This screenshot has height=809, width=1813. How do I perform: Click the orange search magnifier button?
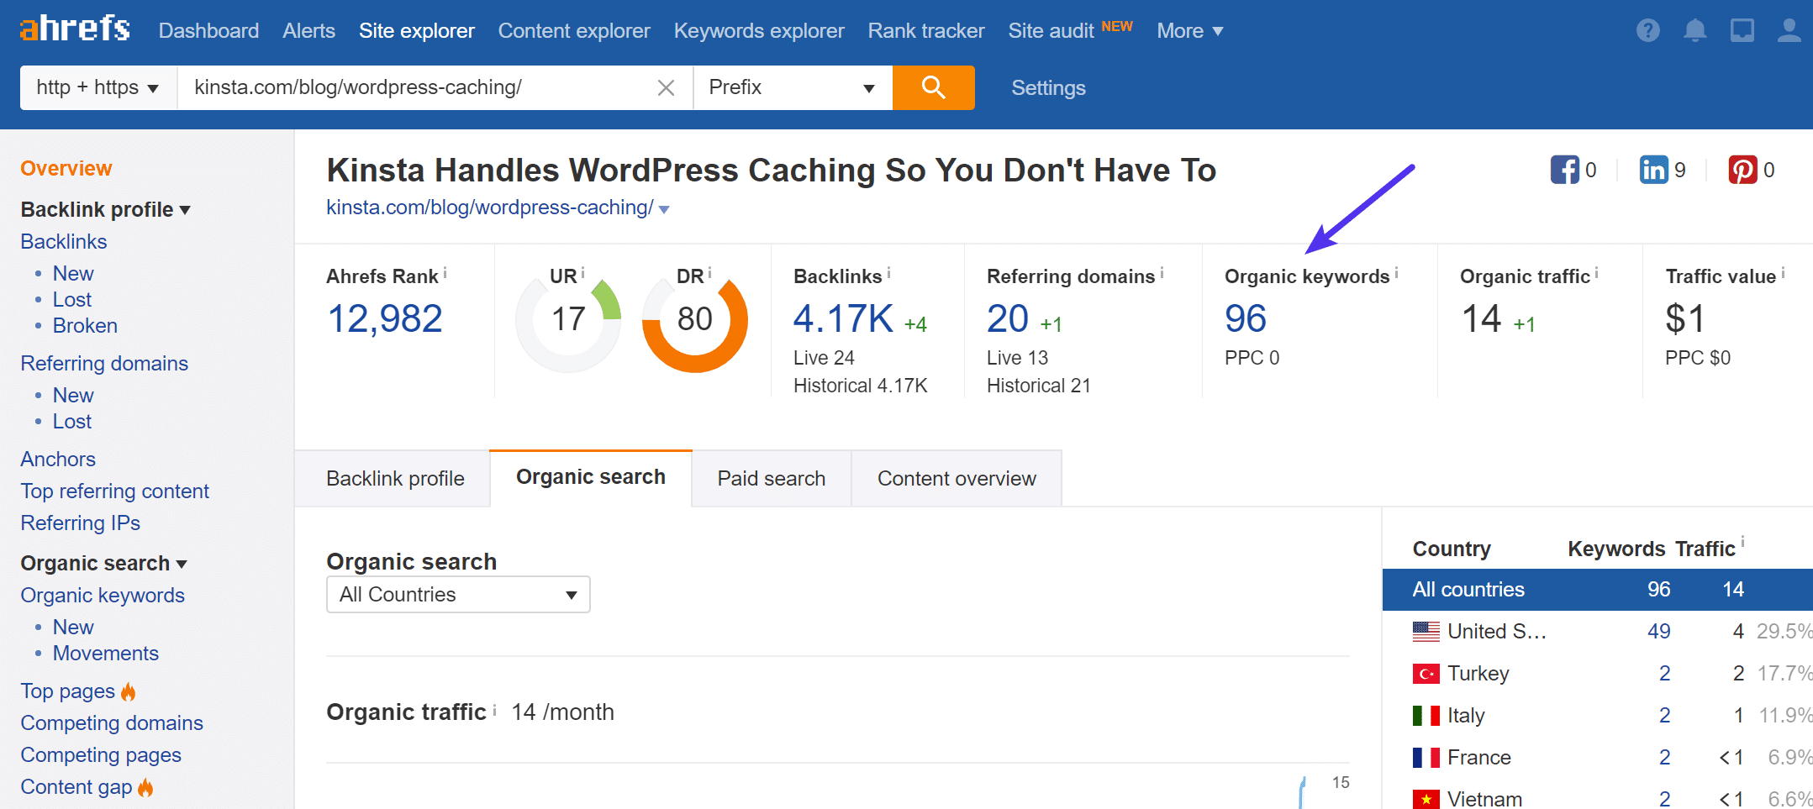click(933, 87)
